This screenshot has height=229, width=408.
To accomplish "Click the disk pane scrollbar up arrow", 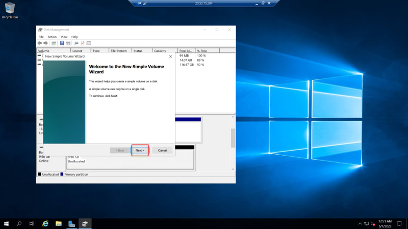I will point(233,117).
